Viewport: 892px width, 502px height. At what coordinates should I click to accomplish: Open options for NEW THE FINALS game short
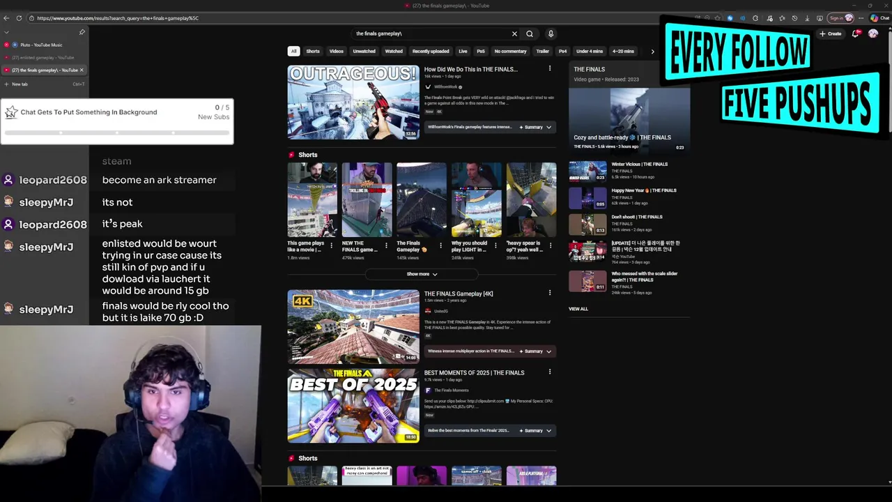[x=386, y=246]
